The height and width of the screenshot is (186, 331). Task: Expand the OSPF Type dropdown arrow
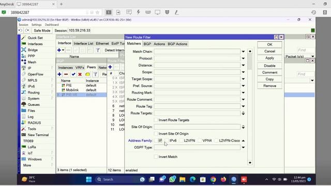pos(243,147)
